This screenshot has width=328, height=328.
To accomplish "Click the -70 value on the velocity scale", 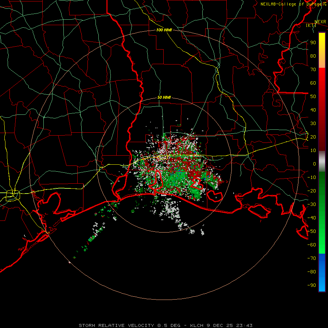I will 312,258.
